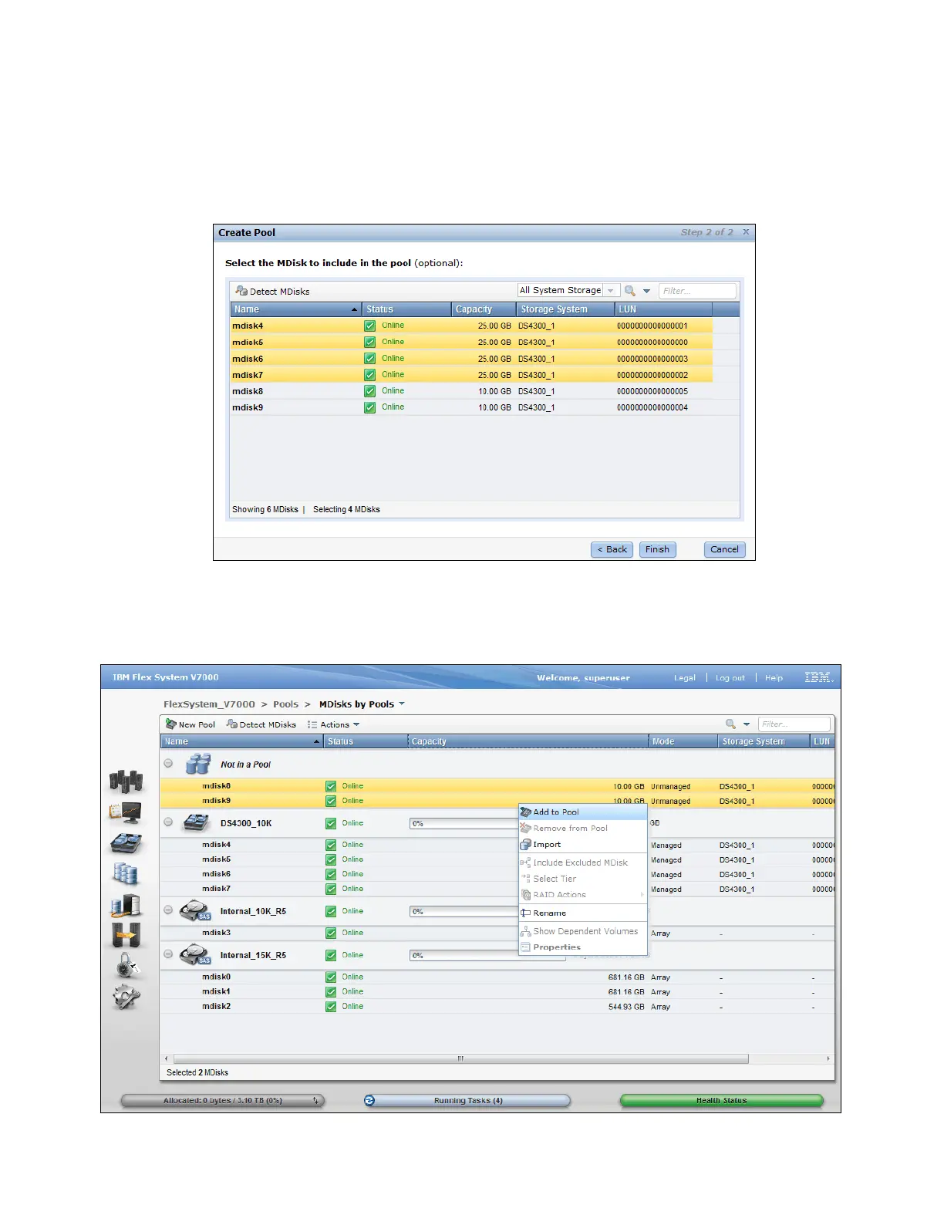Open the Volumes icon showing stacked cylinders in the left sidebar
This screenshot has width=944, height=1222.
click(126, 873)
